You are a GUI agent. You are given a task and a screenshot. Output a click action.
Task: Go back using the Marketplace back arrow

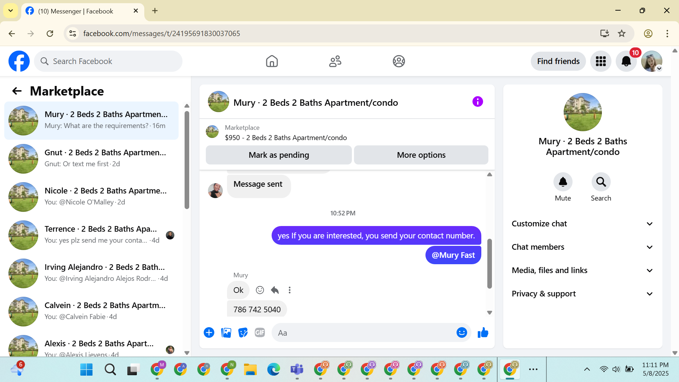17,91
